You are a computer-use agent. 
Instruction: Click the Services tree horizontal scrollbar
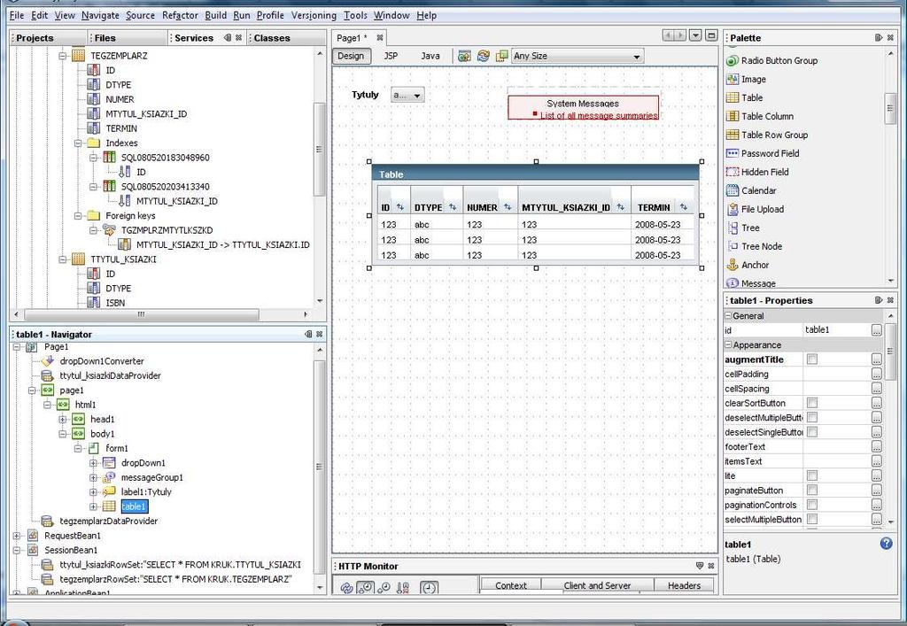pyautogui.click(x=142, y=314)
